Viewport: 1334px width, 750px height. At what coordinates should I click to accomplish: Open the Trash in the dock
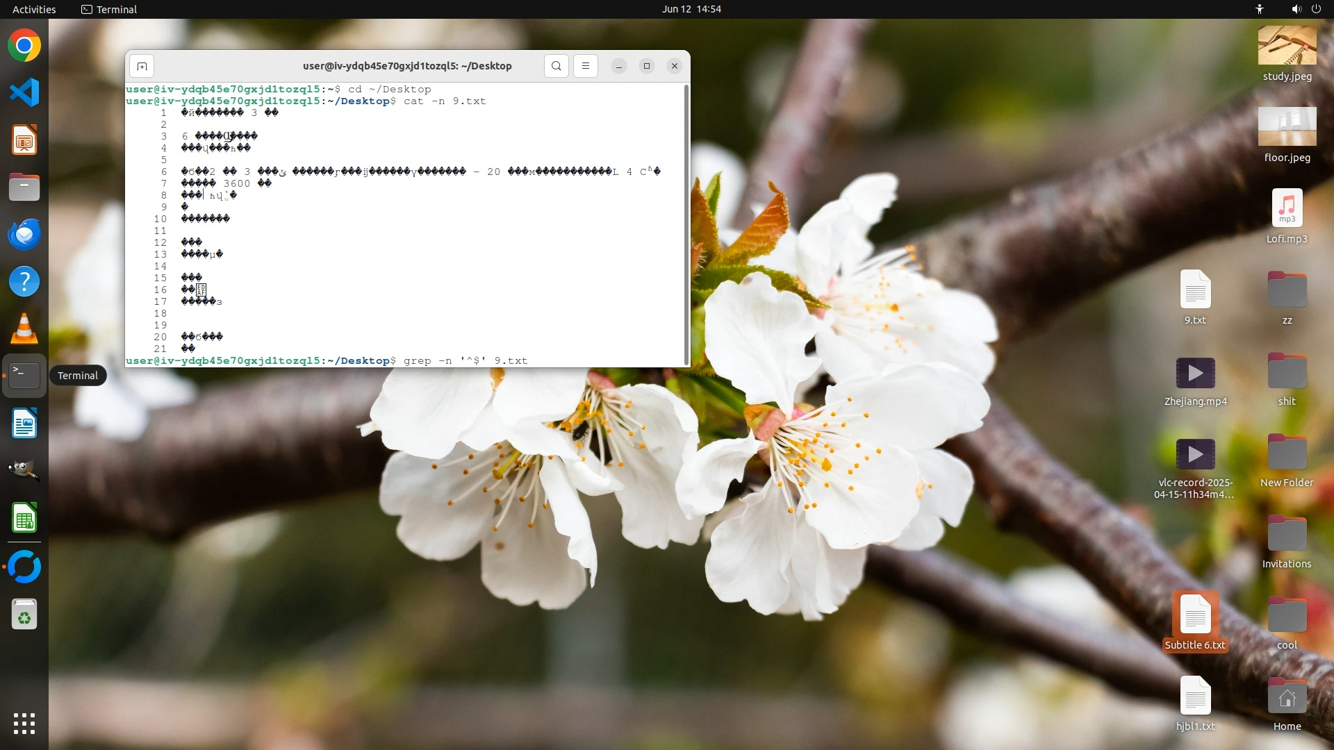(x=24, y=615)
